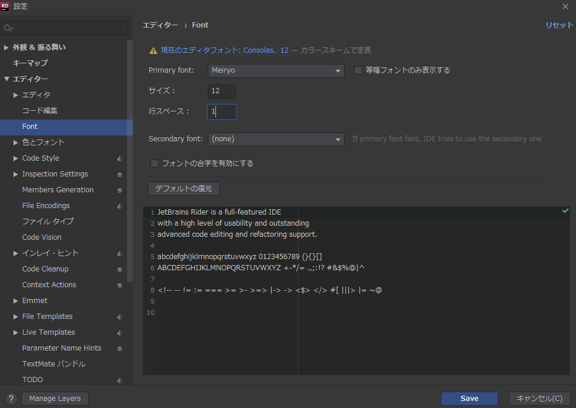Click the リセット link

point(559,25)
